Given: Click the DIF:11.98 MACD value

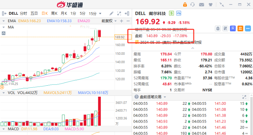Looking at the screenshot, I should coord(29,129).
